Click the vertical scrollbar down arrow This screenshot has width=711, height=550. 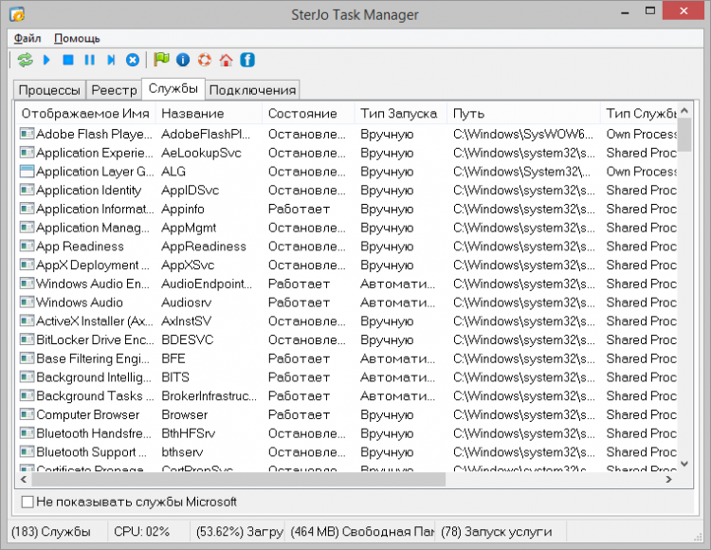click(685, 464)
